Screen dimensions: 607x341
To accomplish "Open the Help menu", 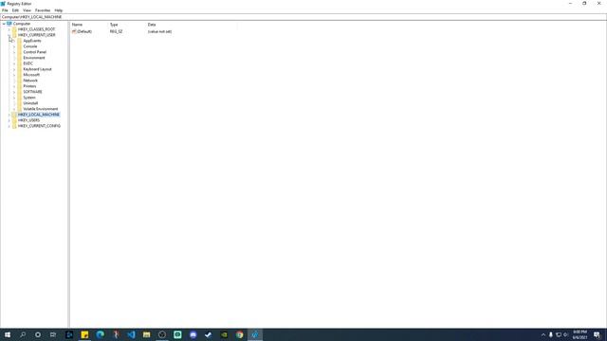I will tap(59, 10).
